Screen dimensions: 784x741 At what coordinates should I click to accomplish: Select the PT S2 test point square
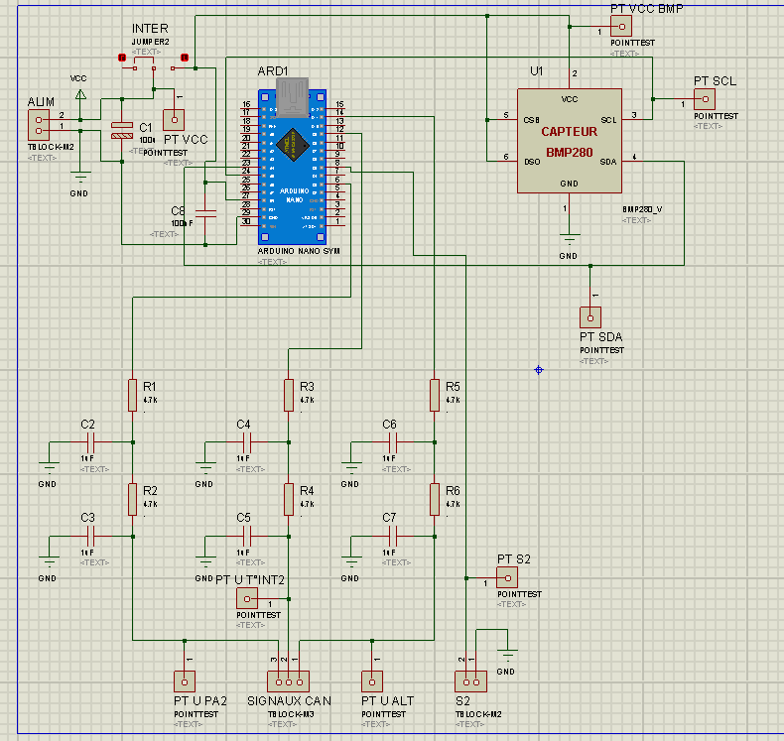click(507, 578)
